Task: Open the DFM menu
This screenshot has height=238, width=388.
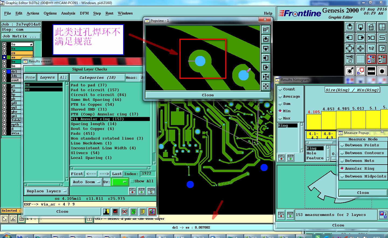Action: click(84, 13)
